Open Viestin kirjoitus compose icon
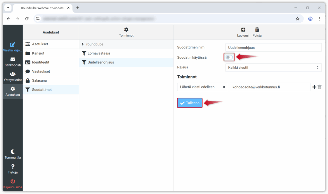The height and width of the screenshot is (194, 328). coord(12,45)
